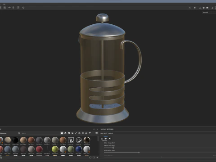This screenshot has width=216, height=162.
Task: Open the Ratio Unspecified dropdown
Action: (x=111, y=143)
